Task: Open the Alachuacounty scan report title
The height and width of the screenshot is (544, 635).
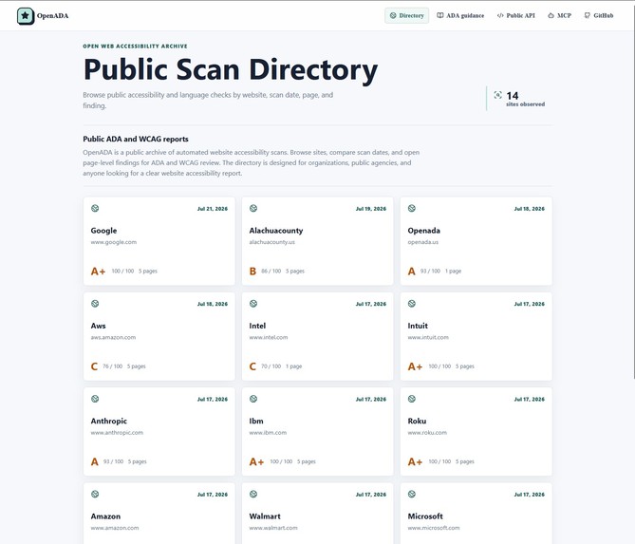Action: (x=276, y=231)
